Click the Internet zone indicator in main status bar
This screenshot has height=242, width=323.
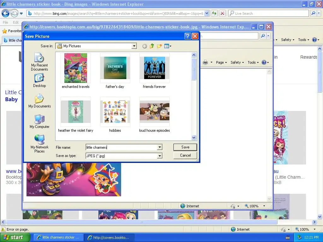(240, 229)
